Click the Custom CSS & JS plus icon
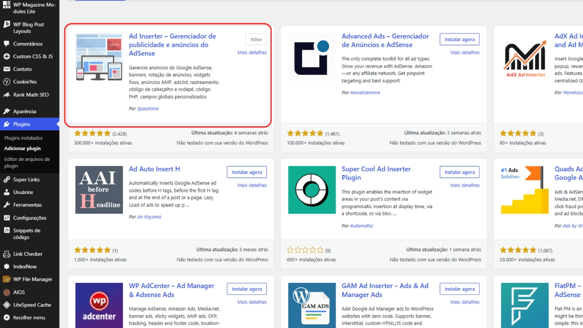Screen dimensions: 583x328 6,56
